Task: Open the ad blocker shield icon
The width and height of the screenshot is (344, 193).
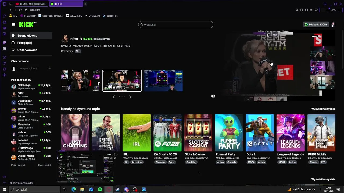Action: (306, 10)
